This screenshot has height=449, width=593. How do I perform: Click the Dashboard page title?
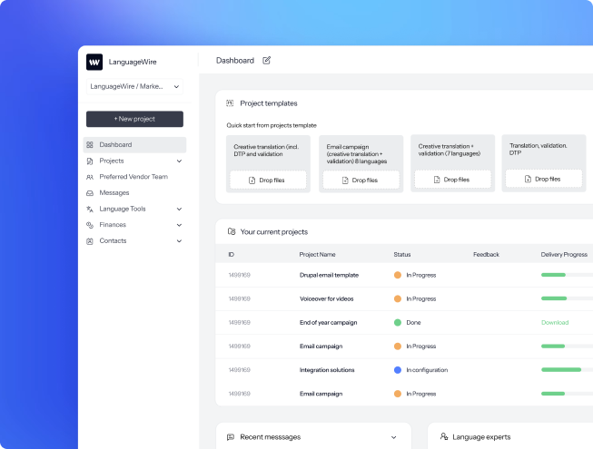pyautogui.click(x=235, y=61)
